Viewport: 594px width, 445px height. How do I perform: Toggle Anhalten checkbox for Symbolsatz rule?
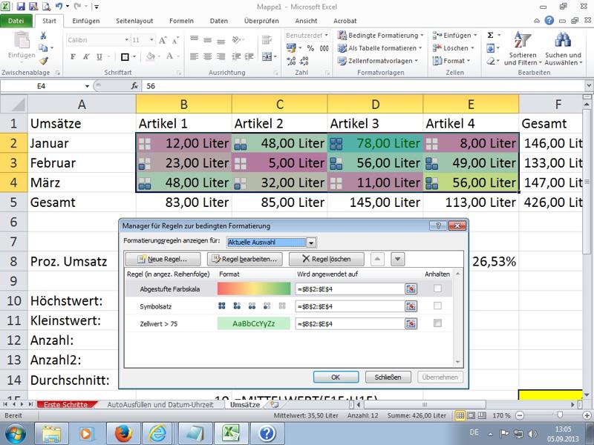click(x=437, y=306)
